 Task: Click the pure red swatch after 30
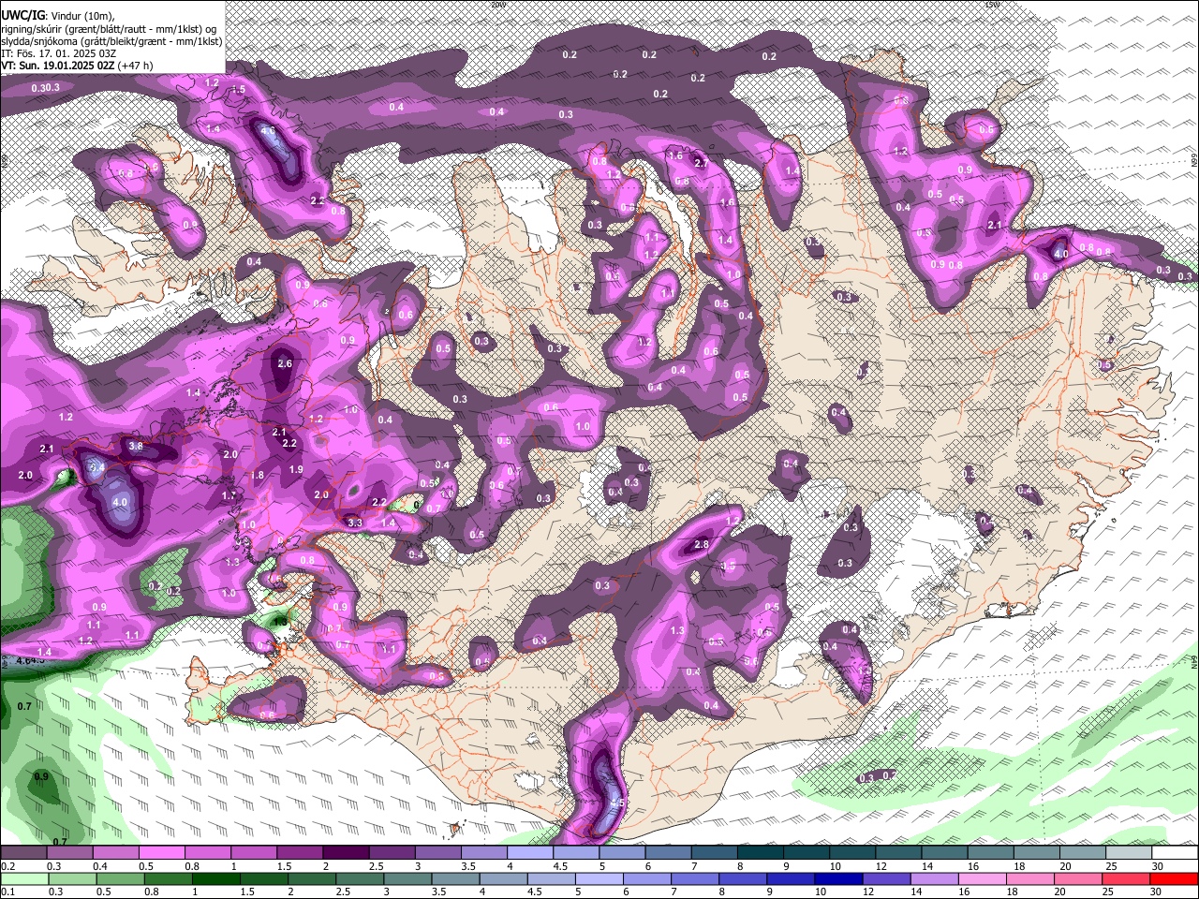coord(1174,878)
